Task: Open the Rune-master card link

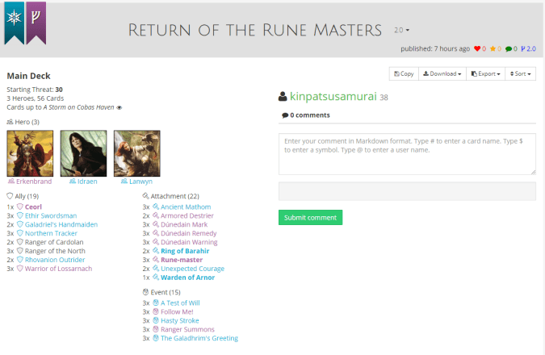Action: (x=182, y=260)
